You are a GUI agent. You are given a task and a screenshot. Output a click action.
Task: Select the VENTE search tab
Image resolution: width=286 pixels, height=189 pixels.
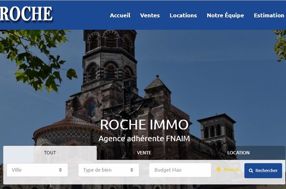pyautogui.click(x=144, y=153)
